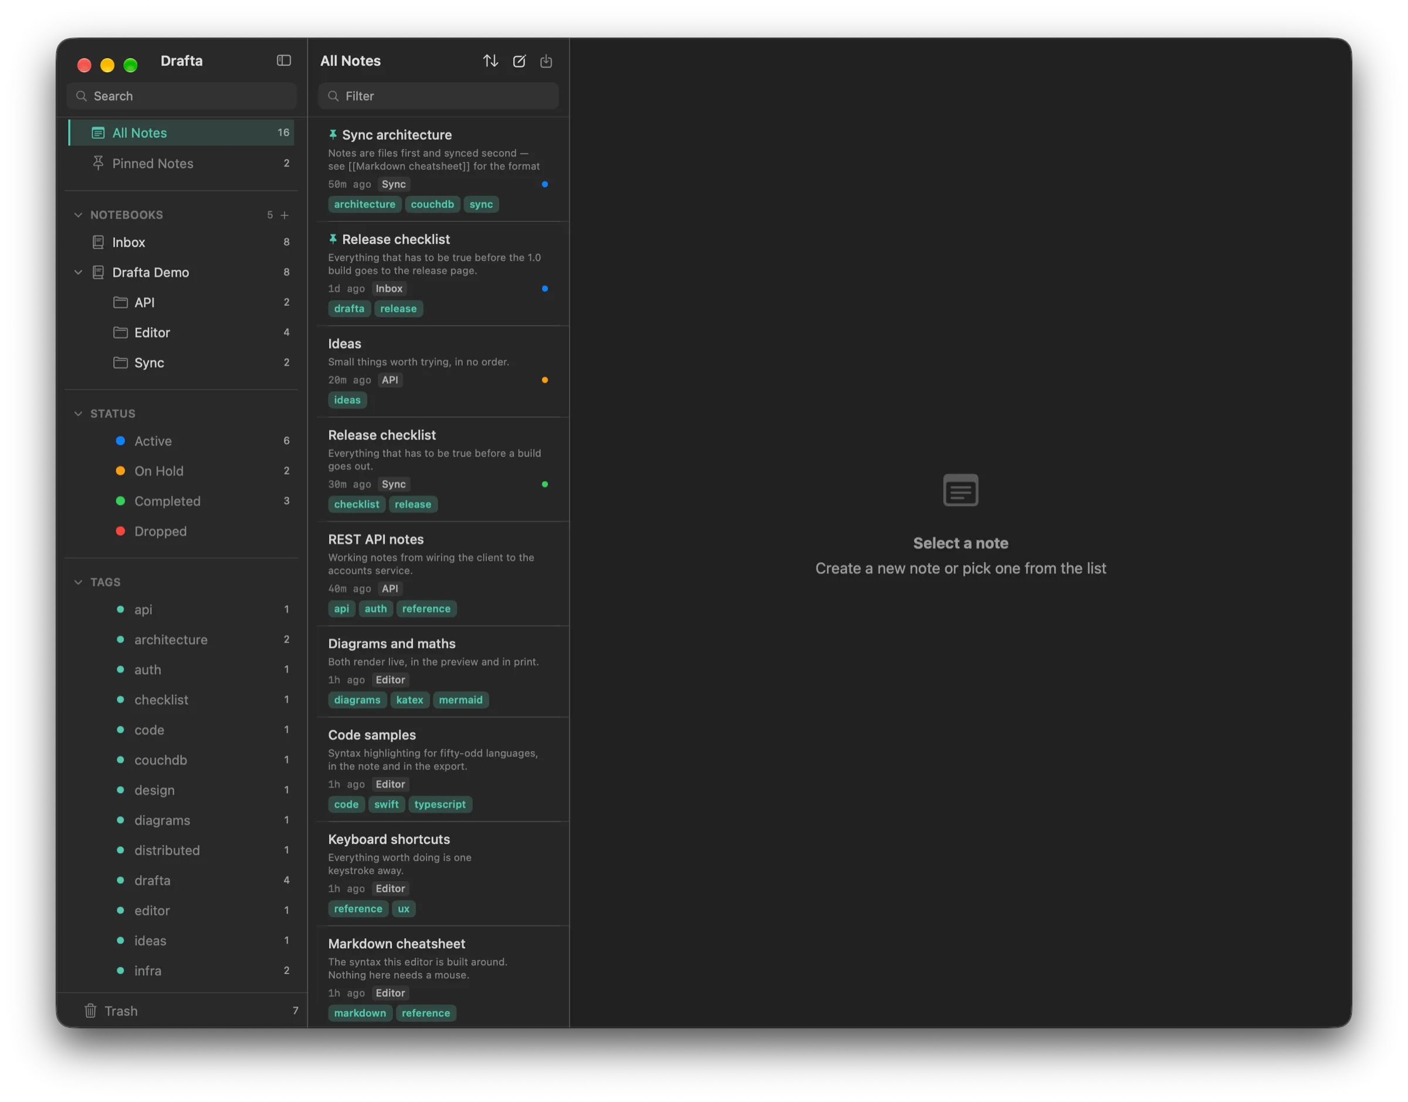Click the Search input field
The height and width of the screenshot is (1102, 1408).
click(181, 96)
